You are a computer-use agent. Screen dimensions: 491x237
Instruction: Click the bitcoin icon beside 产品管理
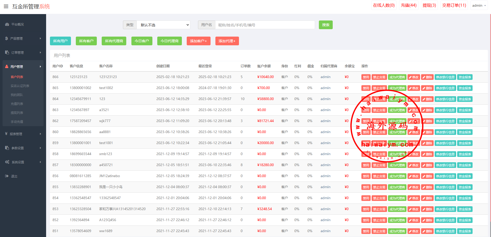point(7,38)
